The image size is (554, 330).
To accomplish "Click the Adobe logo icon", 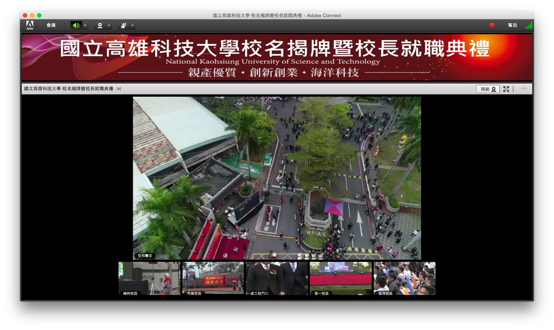I will (30, 25).
